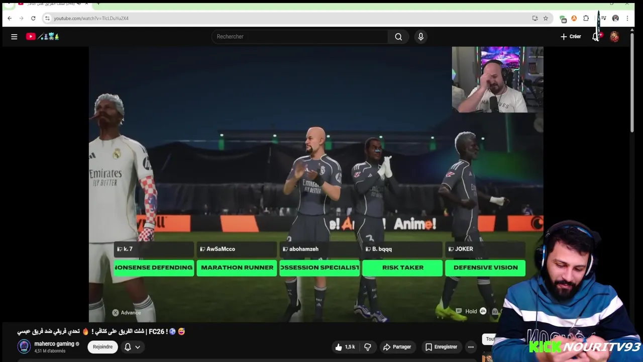
Task: Click the "RISK TAKER" label in video
Action: coord(403,267)
